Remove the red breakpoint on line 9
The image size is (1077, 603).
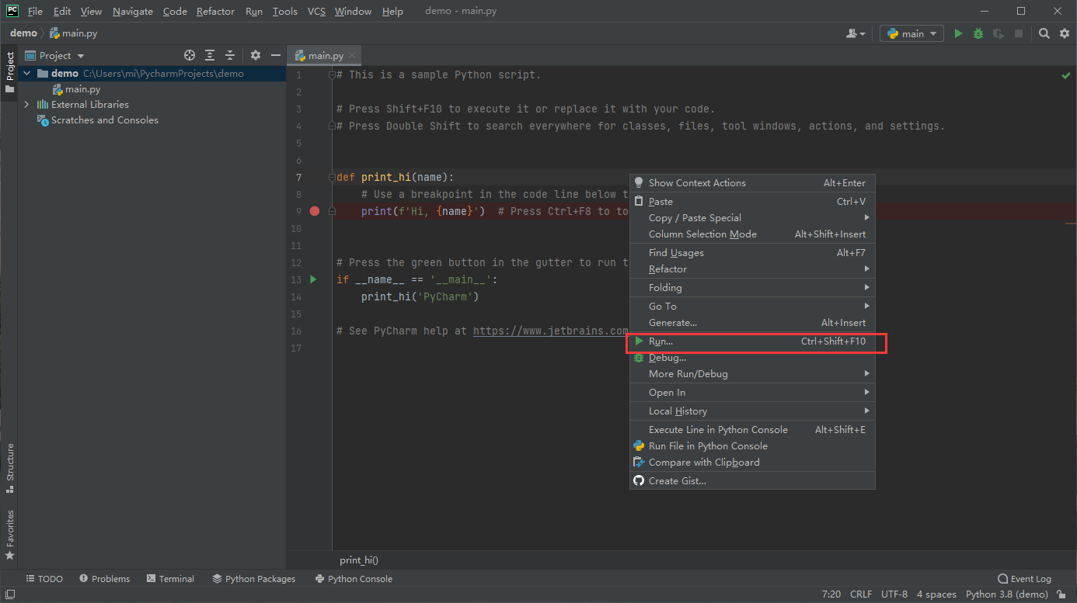(315, 211)
